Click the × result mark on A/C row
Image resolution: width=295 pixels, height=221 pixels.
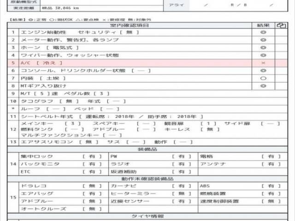tap(263, 63)
